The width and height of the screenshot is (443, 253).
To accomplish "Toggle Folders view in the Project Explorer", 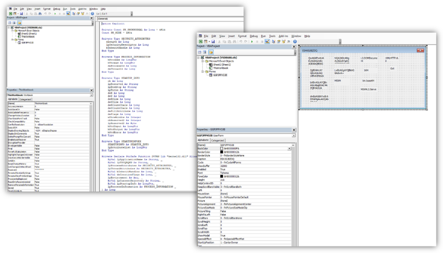I will (x=212, y=52).
